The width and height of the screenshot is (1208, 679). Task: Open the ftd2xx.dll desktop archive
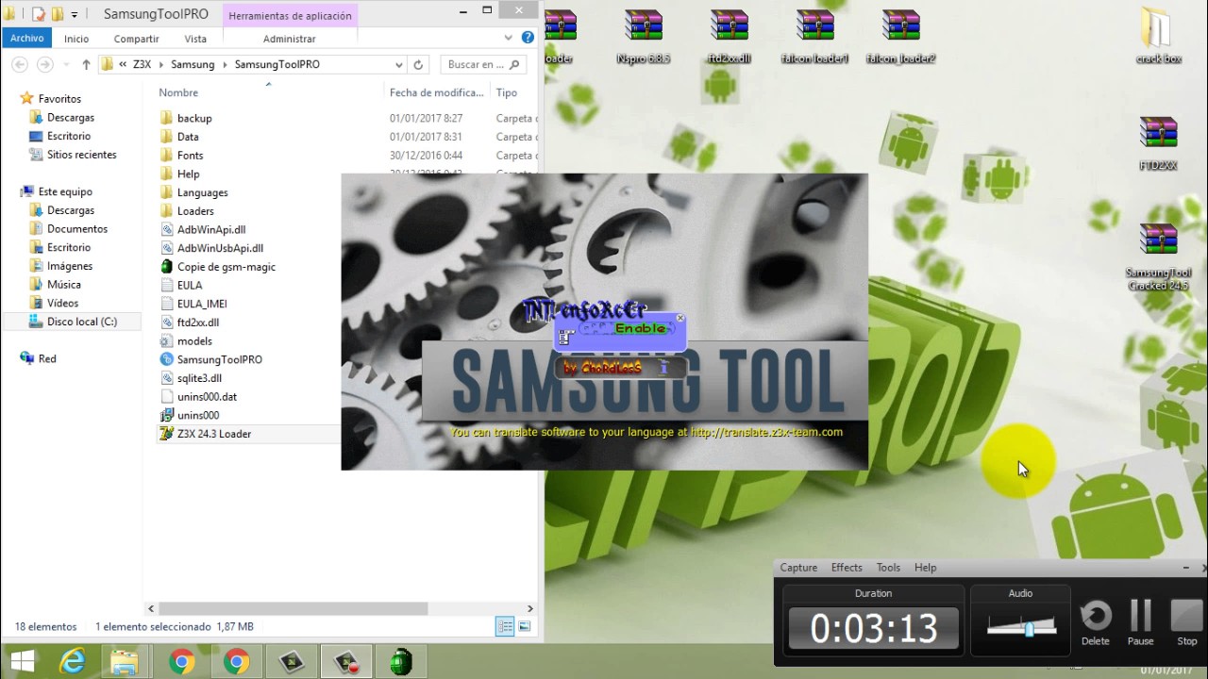[x=729, y=38]
